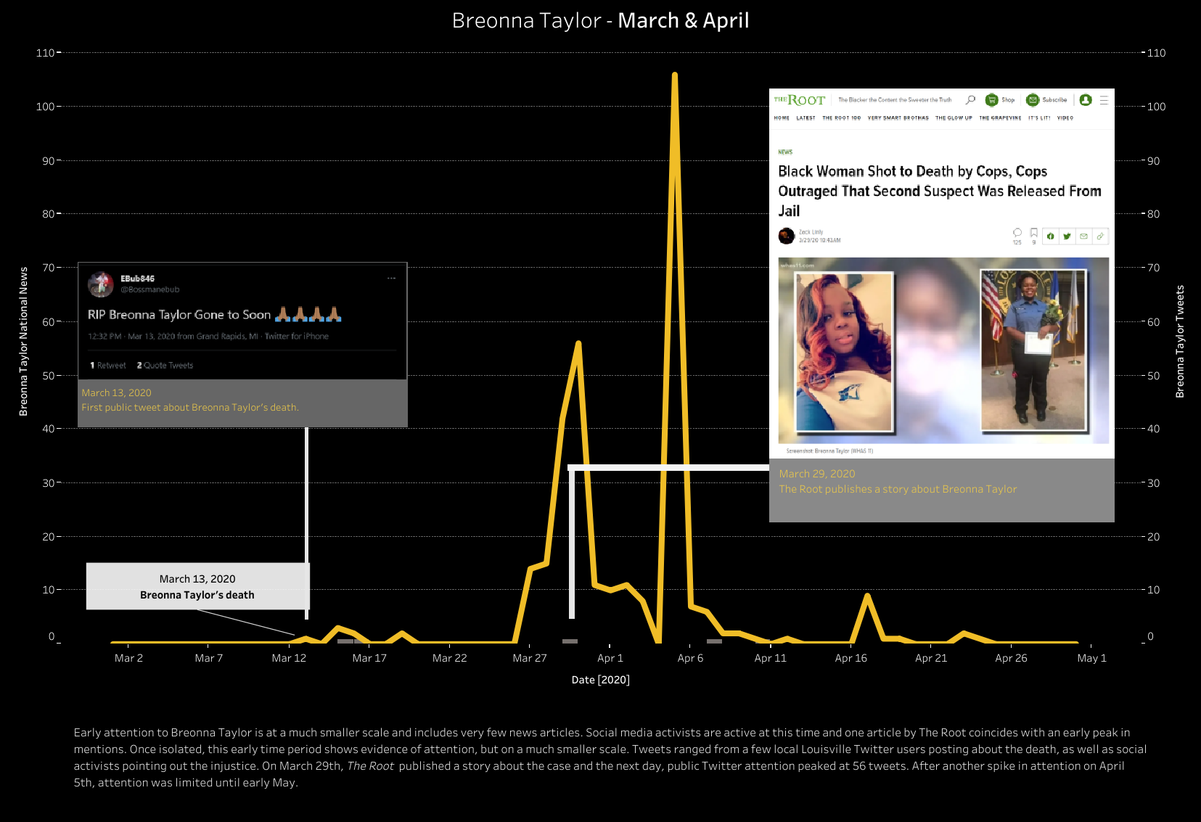The height and width of the screenshot is (822, 1201).
Task: Click the green user profile icon
Action: (x=1086, y=99)
